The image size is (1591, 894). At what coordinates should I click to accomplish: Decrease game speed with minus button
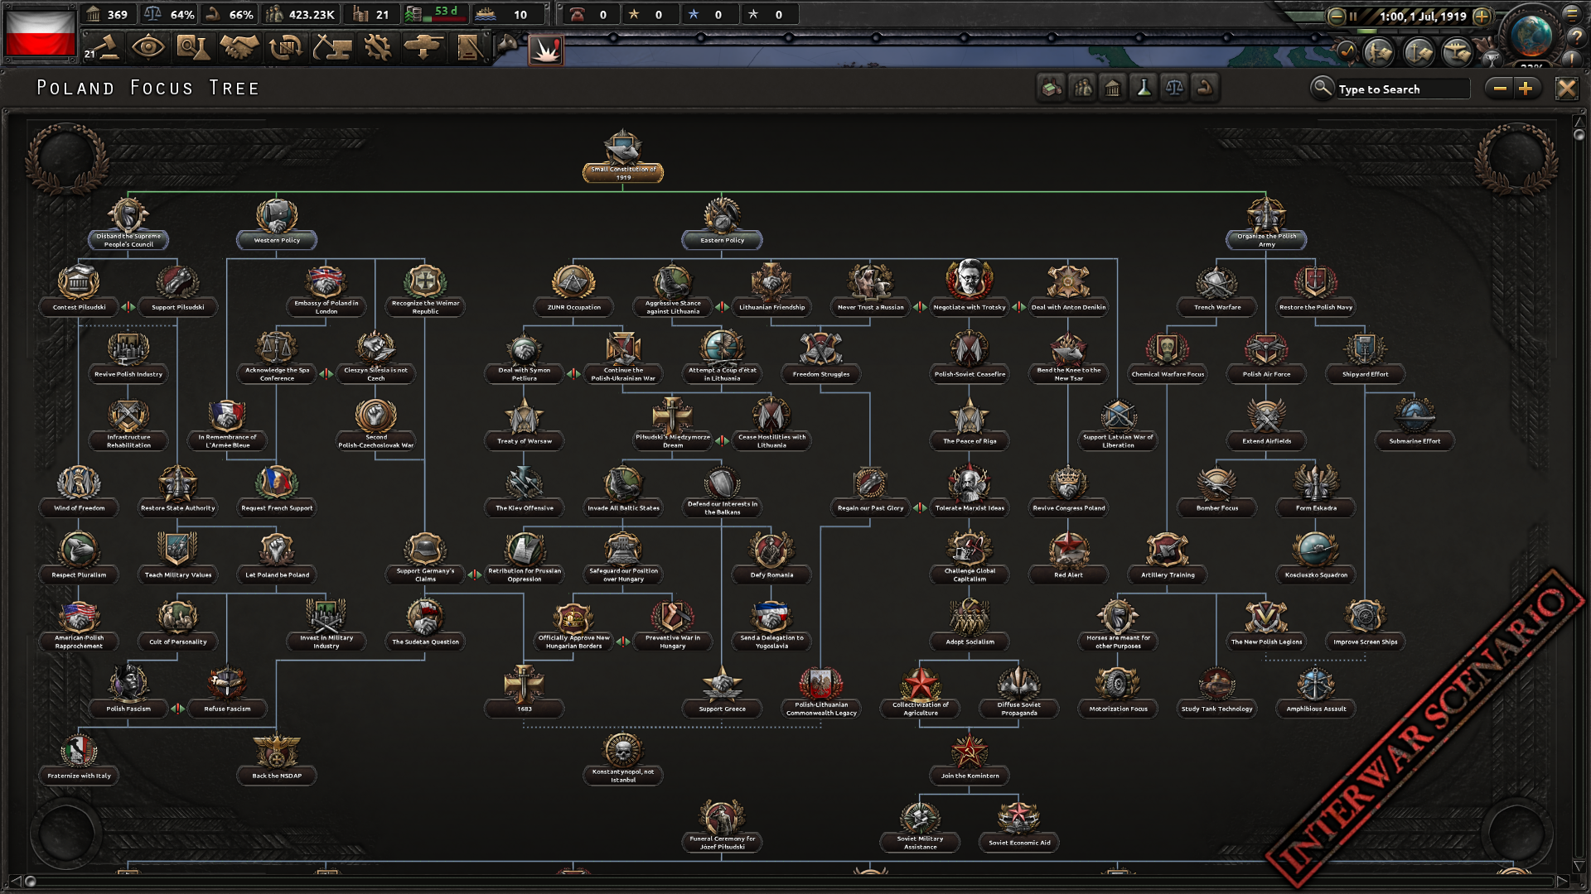point(1336,16)
